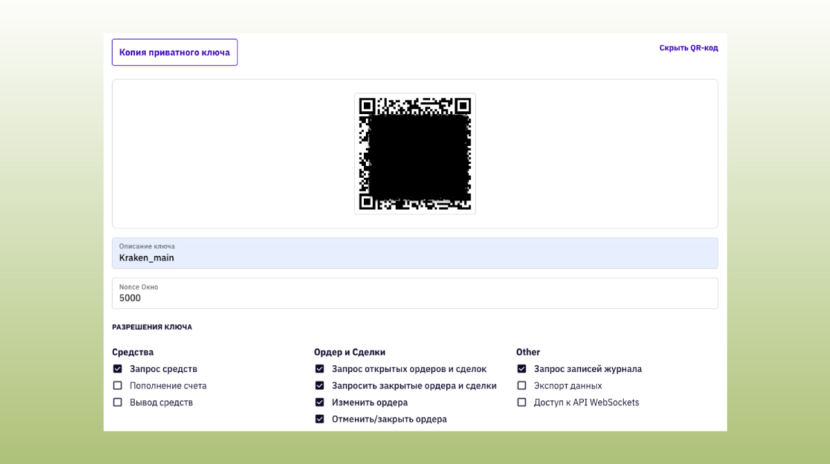Disable Отменить/закрыть ордера
Image resolution: width=830 pixels, height=464 pixels.
pyautogui.click(x=320, y=418)
